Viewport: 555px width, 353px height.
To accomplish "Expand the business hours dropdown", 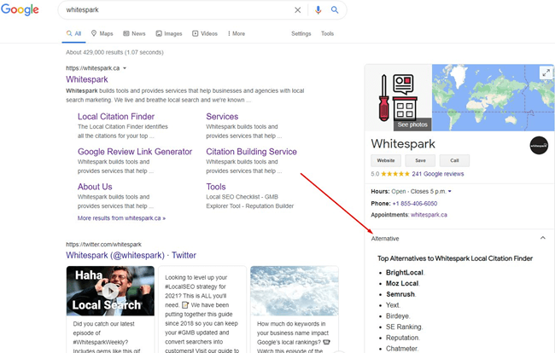I will pyautogui.click(x=450, y=191).
